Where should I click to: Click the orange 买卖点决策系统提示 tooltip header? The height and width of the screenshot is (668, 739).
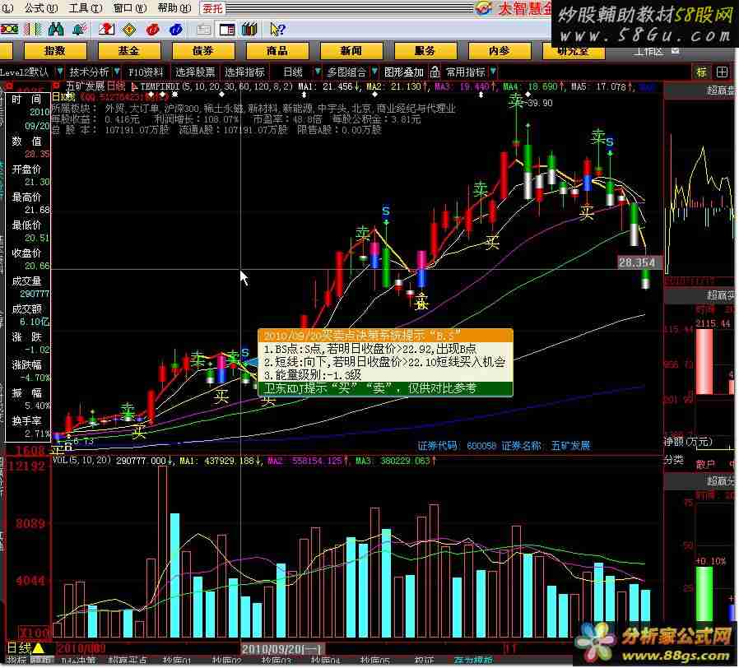point(385,335)
